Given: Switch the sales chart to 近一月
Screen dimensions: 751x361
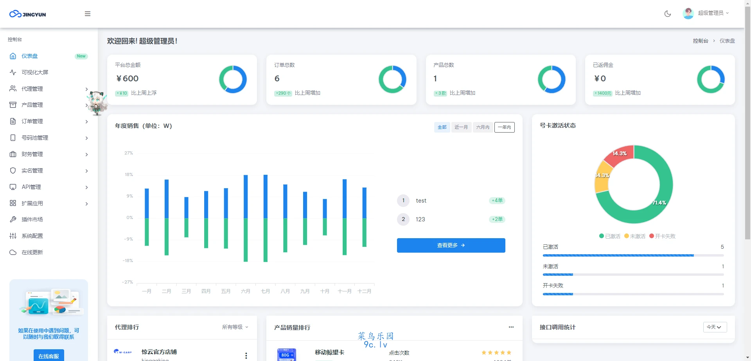Looking at the screenshot, I should coord(461,127).
